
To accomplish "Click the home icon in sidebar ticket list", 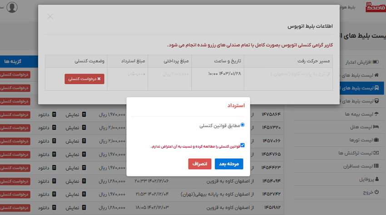I will point(376,75).
